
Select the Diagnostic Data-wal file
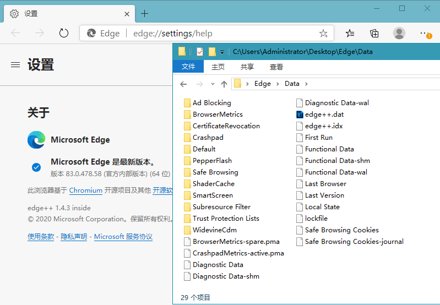[x=333, y=103]
